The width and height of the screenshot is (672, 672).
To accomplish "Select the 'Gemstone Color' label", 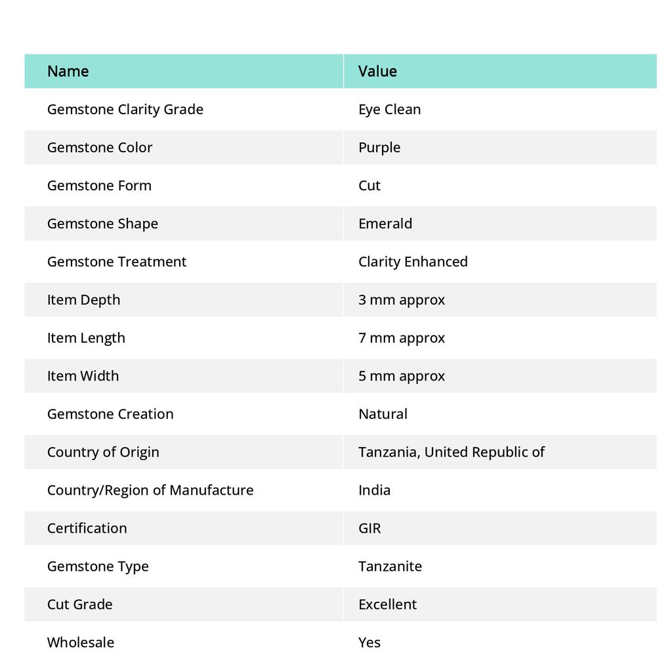I will click(x=100, y=147).
